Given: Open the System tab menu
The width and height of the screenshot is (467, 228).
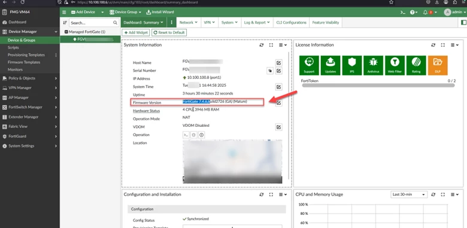Looking at the screenshot, I should click(x=229, y=22).
